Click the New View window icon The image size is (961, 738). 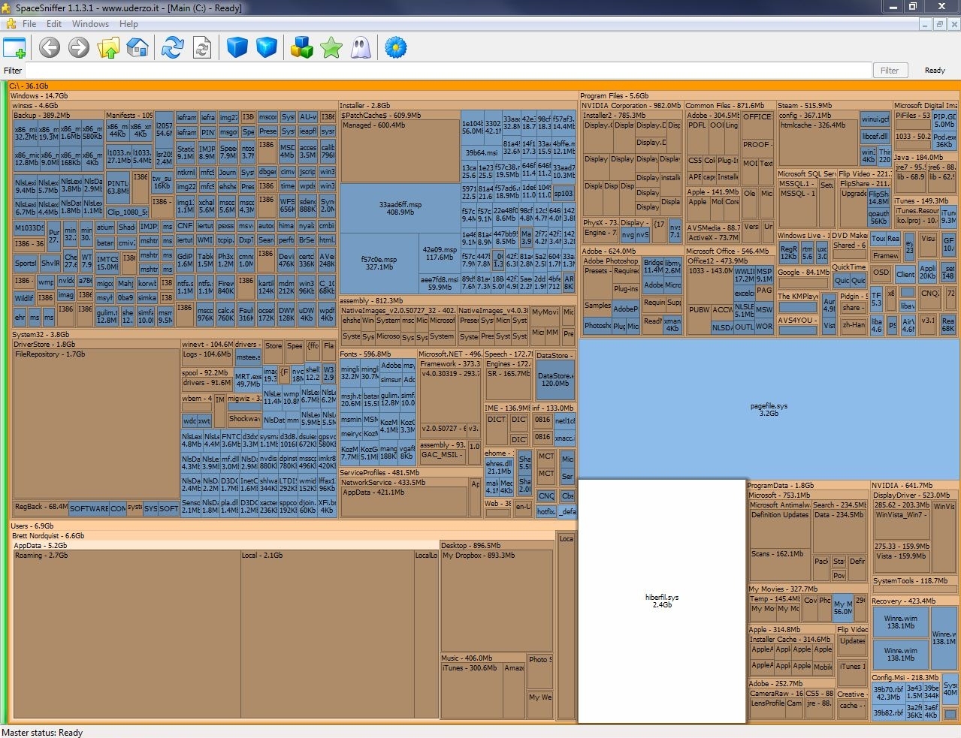click(x=14, y=48)
